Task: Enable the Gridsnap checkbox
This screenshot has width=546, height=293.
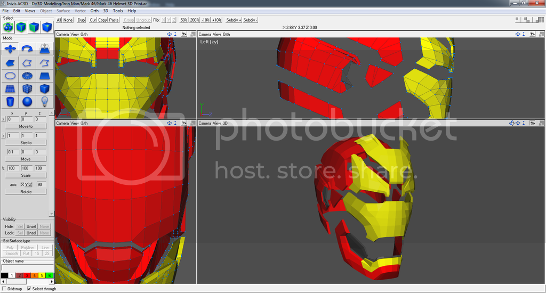Action: [x=4, y=289]
